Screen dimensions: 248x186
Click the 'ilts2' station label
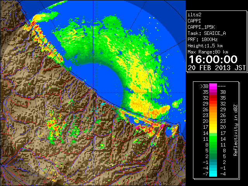click(x=195, y=15)
